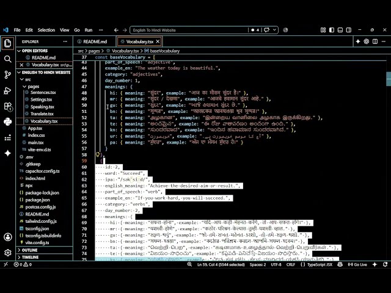391x293 pixels.
Task: Close the Vocabulary.tsx tab
Action: (x=158, y=42)
